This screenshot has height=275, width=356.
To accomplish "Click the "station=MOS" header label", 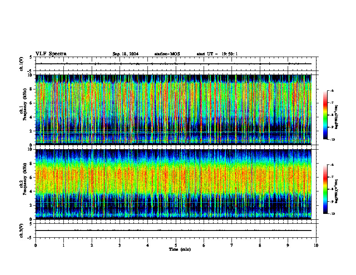I will 167,54.
